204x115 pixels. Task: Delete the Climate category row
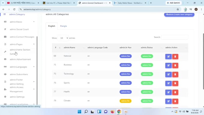pyautogui.click(x=175, y=101)
